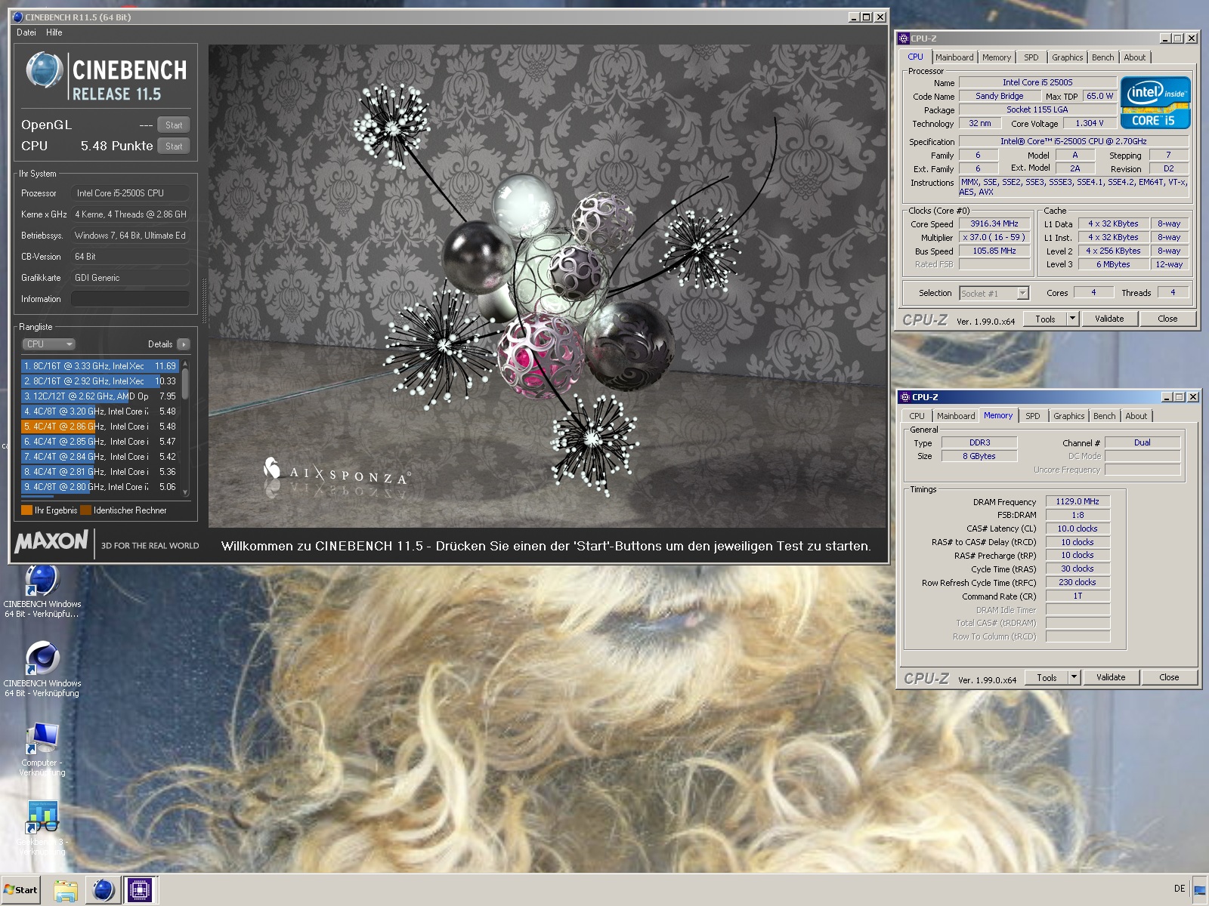Click the Core Speed 3916.34 MHz value
The width and height of the screenshot is (1209, 906).
[x=994, y=224]
